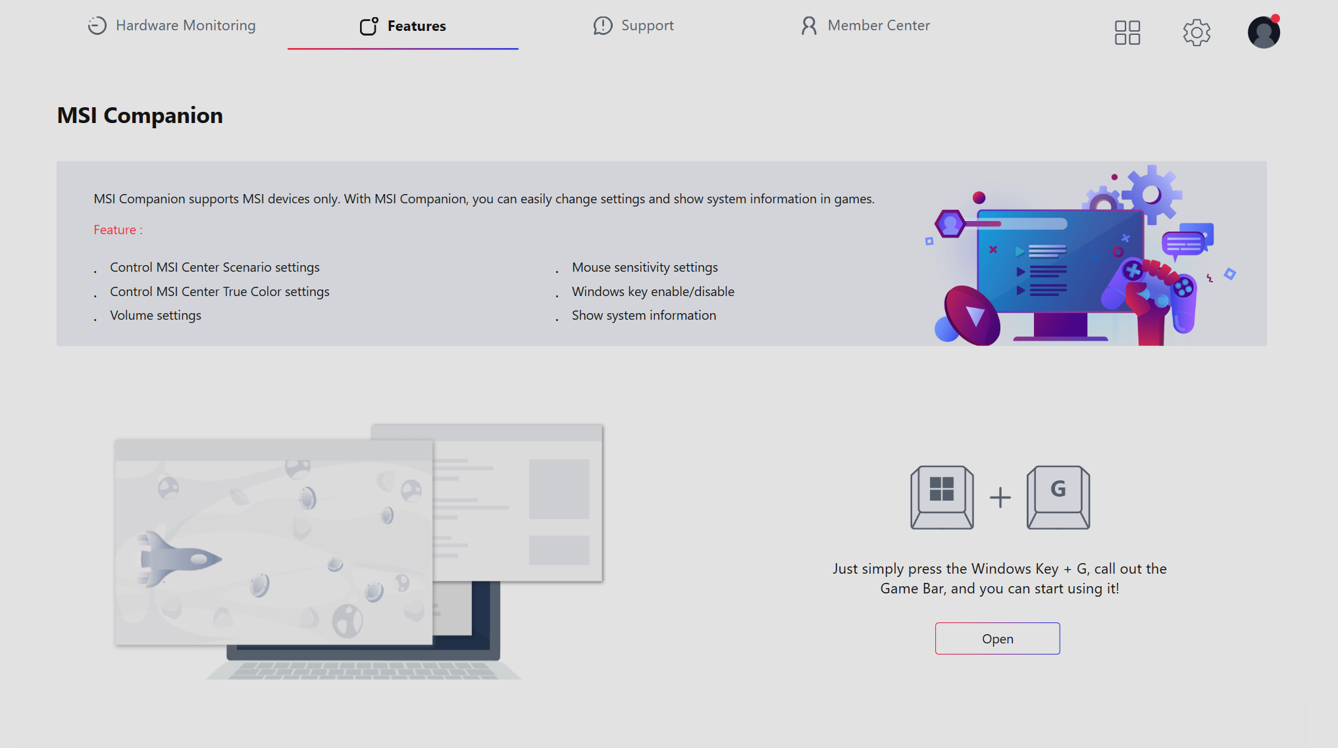Click the G key illustration
The height and width of the screenshot is (748, 1338).
click(1058, 497)
